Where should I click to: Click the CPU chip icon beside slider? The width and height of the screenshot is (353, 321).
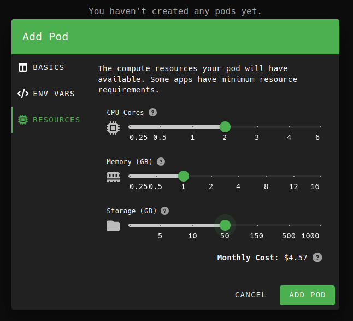click(113, 128)
